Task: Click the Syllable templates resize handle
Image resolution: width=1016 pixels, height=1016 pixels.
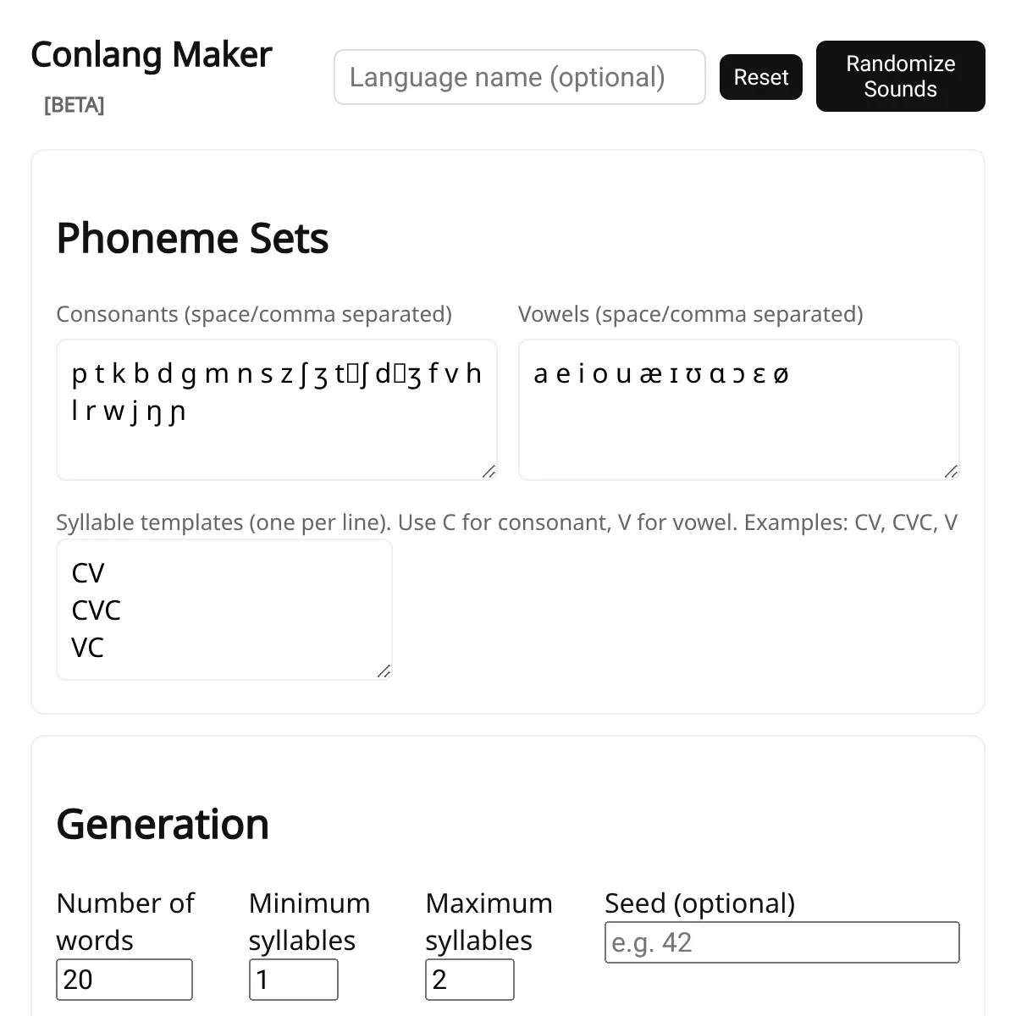Action: click(384, 671)
